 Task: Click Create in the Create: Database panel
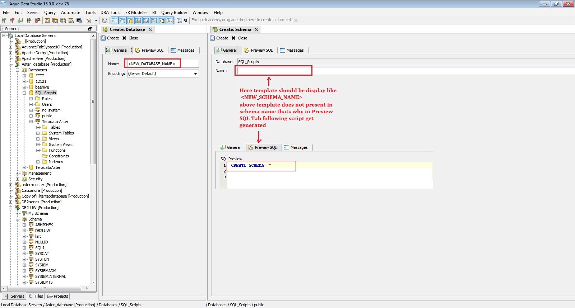[110, 38]
